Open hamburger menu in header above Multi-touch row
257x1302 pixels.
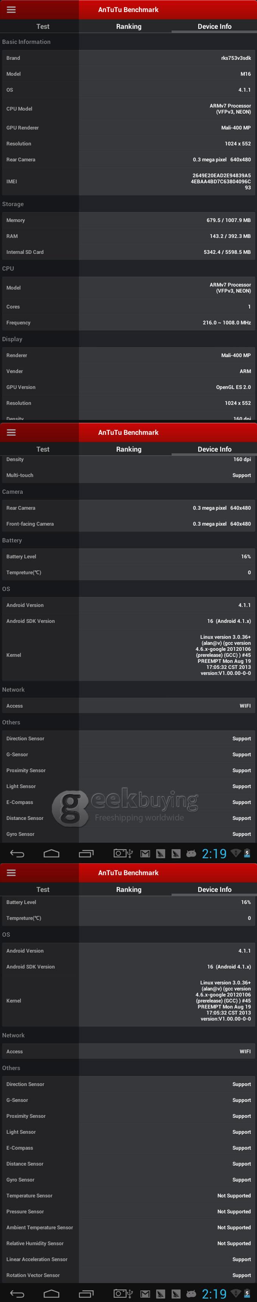(x=11, y=432)
